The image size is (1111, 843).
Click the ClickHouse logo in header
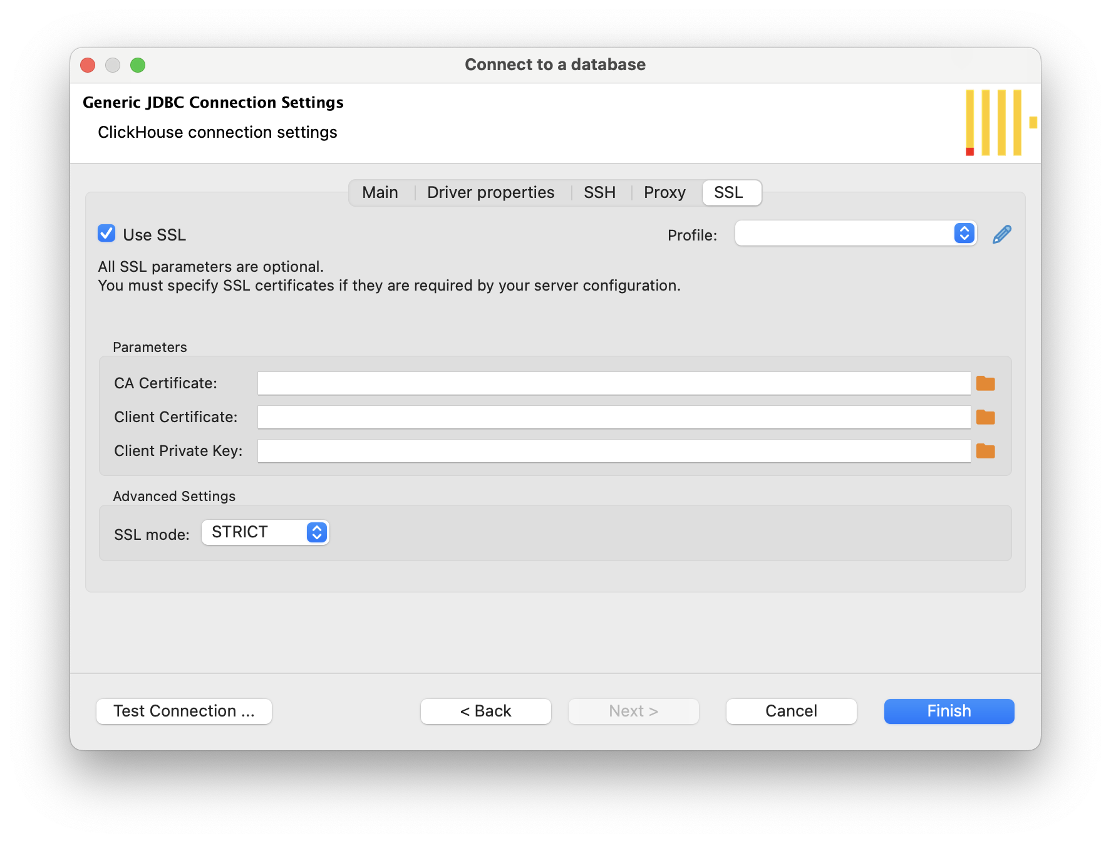tap(1000, 123)
